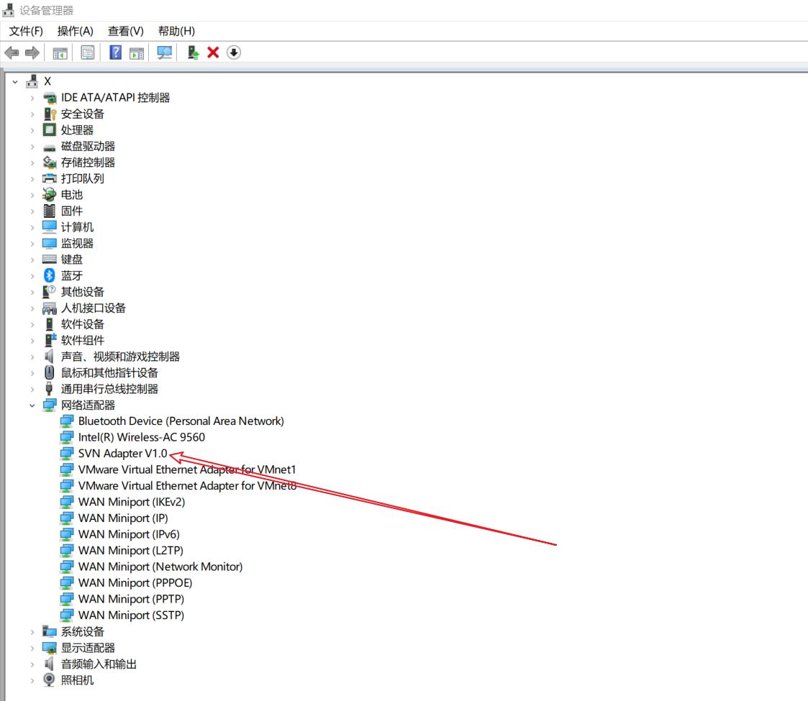Viewport: 808px width, 701px height.
Task: Expand the 显示适配器 category
Action: point(32,648)
